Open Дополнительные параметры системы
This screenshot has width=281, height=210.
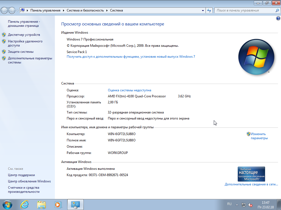(x=30, y=60)
